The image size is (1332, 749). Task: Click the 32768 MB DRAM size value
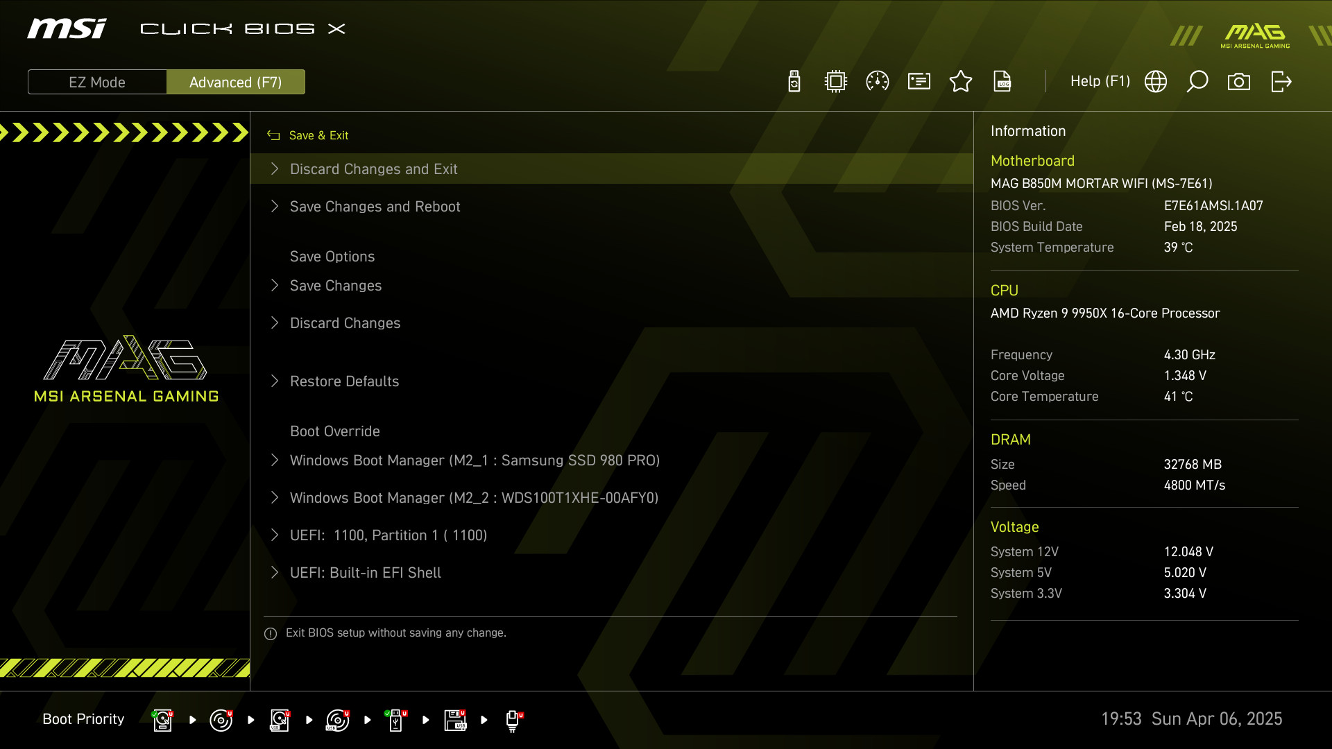coord(1193,465)
